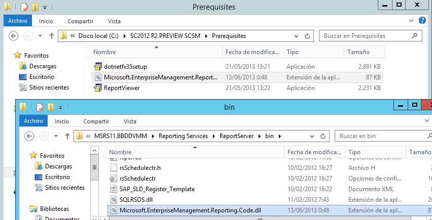Screen dimensions: 432x220
Task: Select rsSchedulectr.h file icon
Action: (x=114, y=167)
